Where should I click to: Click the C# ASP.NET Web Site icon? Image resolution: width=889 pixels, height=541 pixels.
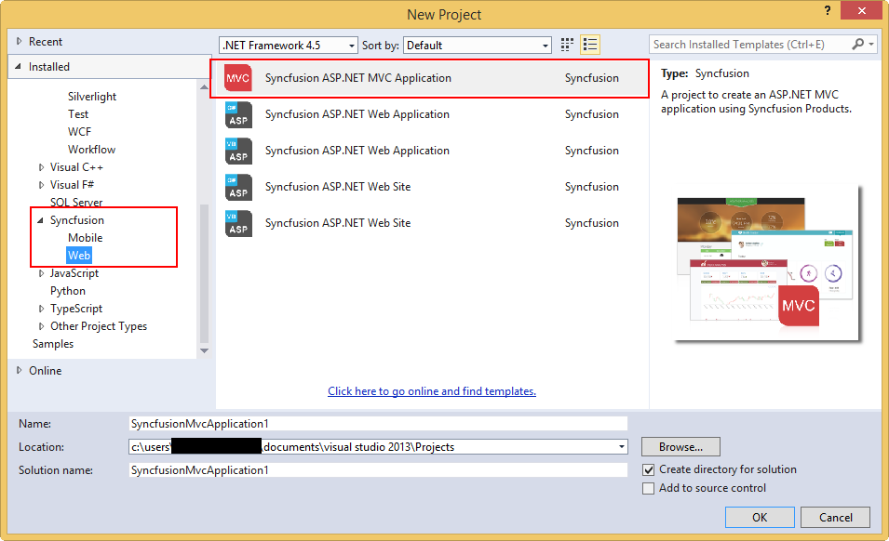point(238,187)
